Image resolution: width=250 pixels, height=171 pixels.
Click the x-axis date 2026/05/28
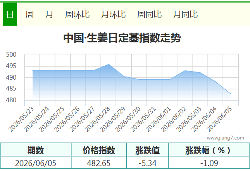tap(97, 119)
